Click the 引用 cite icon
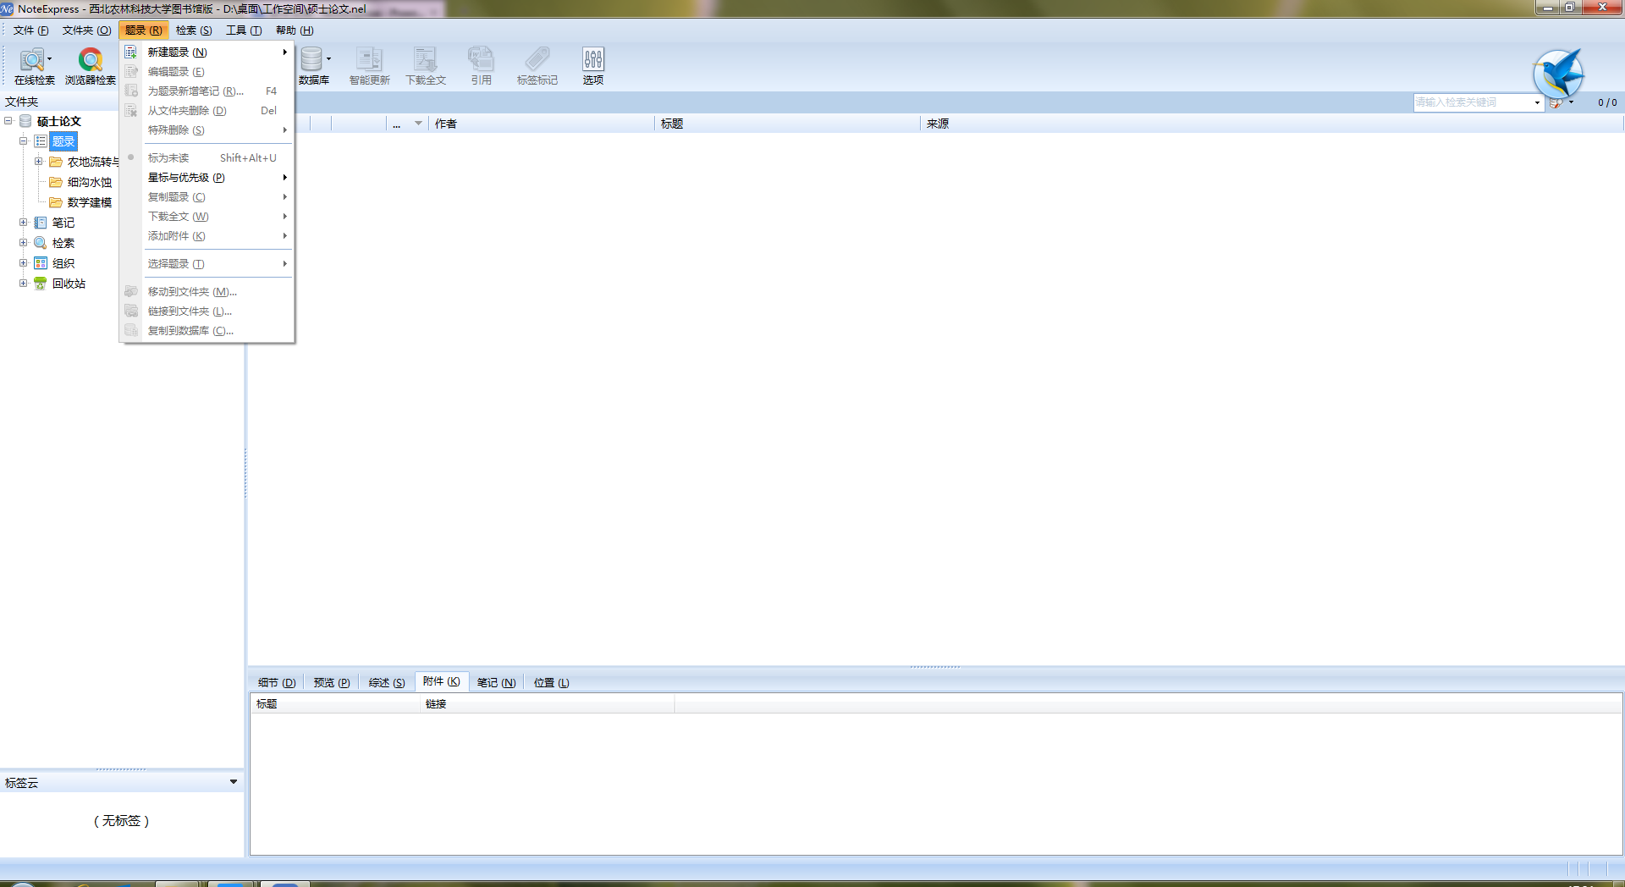1625x887 pixels. point(481,66)
